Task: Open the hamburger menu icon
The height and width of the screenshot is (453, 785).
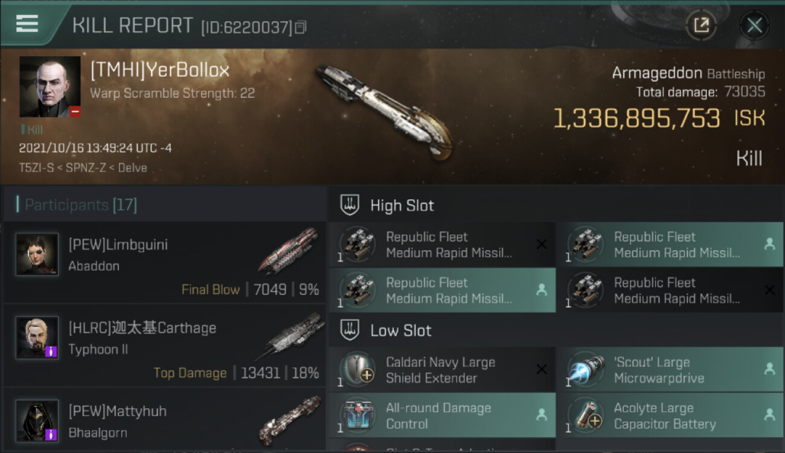Action: [x=27, y=24]
